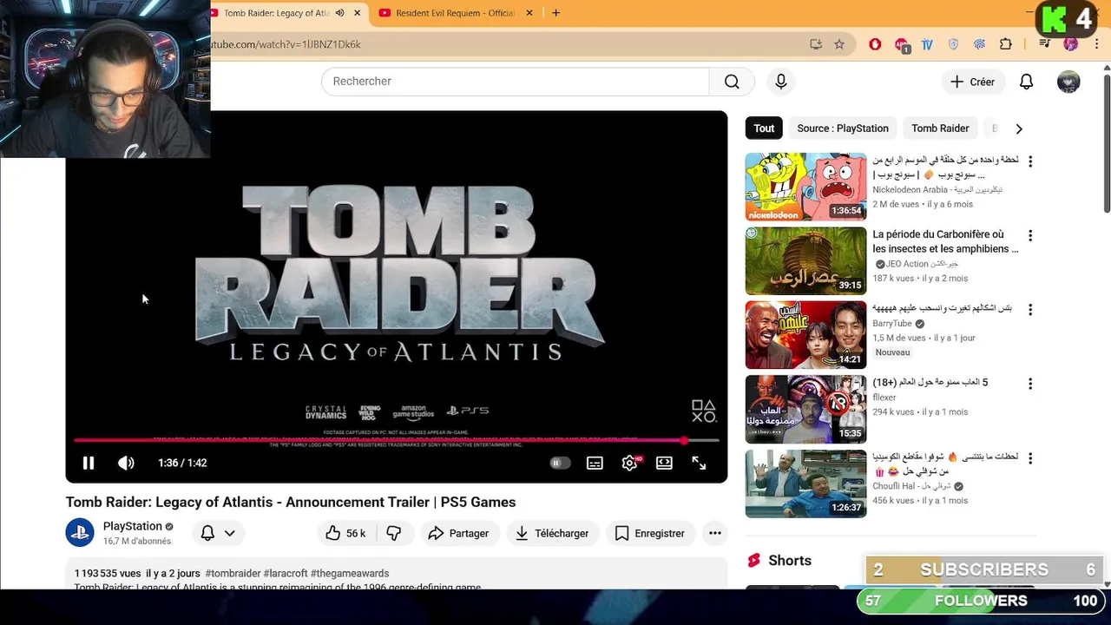Screen dimensions: 1111x625
Task: Open options menu for BarryTube video
Action: click(1030, 310)
